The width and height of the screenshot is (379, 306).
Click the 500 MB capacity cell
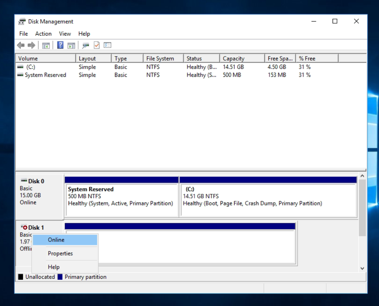(x=232, y=75)
